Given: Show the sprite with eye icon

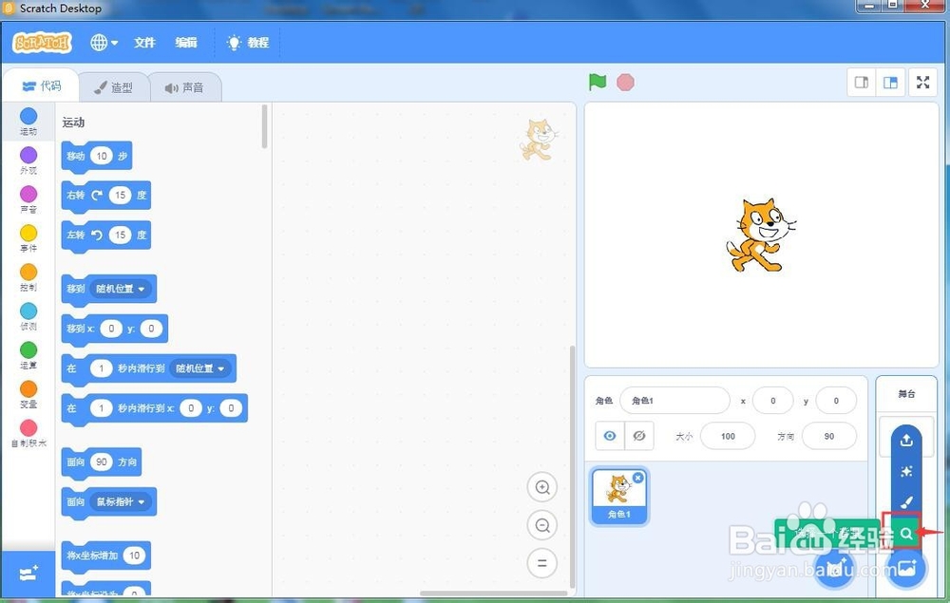Looking at the screenshot, I should coord(610,436).
